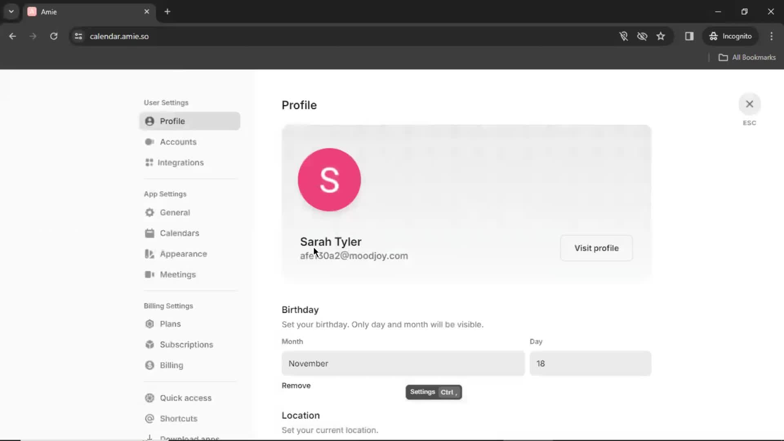The height and width of the screenshot is (441, 784).
Task: Open Subscriptions settings
Action: point(186,345)
